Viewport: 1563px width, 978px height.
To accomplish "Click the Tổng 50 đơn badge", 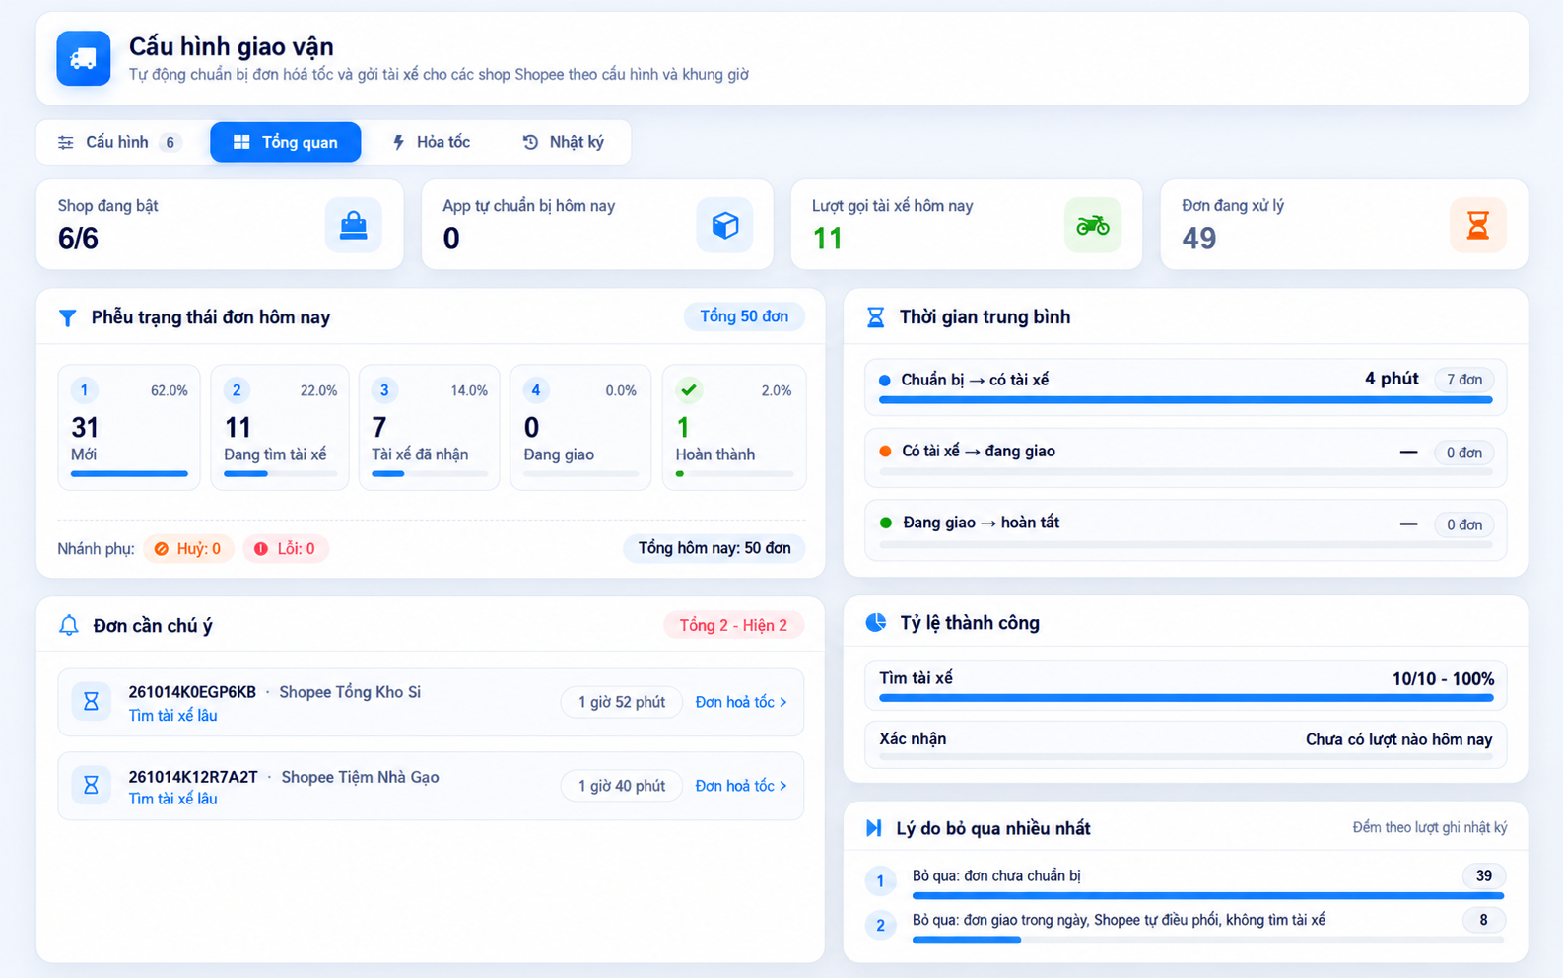I will point(744,316).
